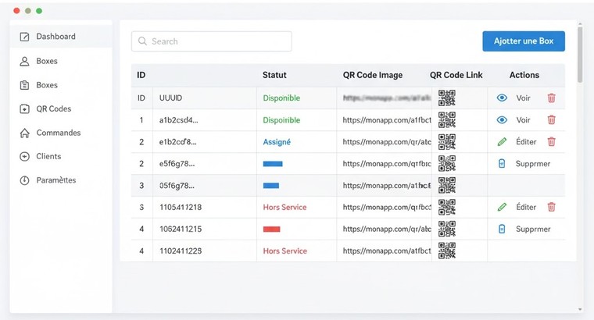Open the QR link of the e1b2cd78 row
Viewport: 594px width, 320px height.
pyautogui.click(x=386, y=142)
